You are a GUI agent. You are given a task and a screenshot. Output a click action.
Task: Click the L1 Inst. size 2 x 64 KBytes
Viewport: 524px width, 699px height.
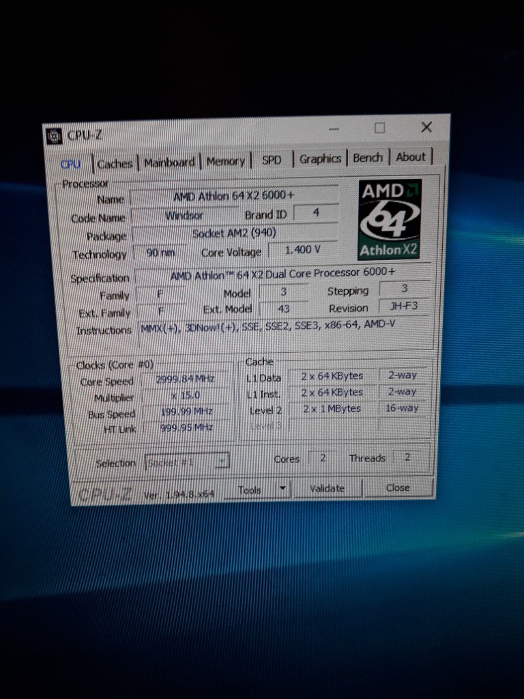click(x=332, y=393)
